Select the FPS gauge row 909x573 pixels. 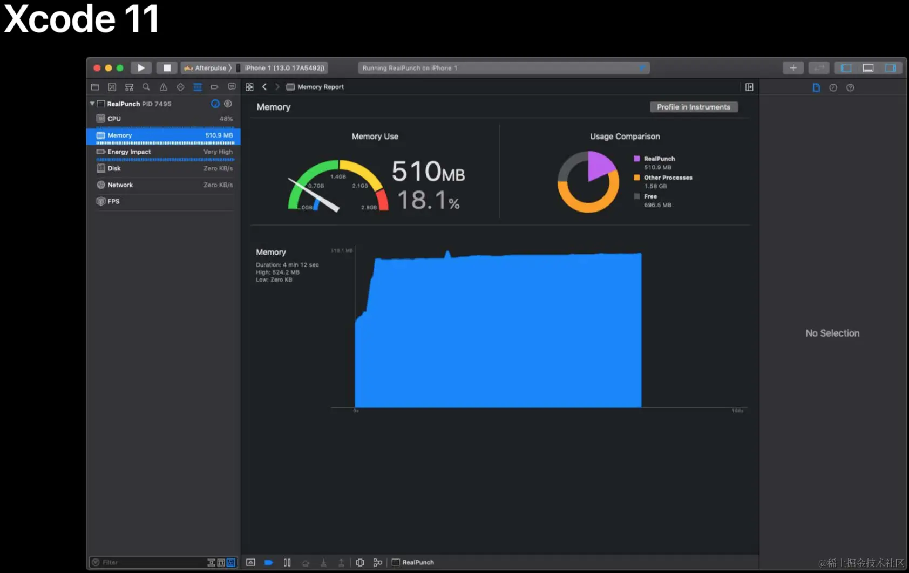coord(164,201)
